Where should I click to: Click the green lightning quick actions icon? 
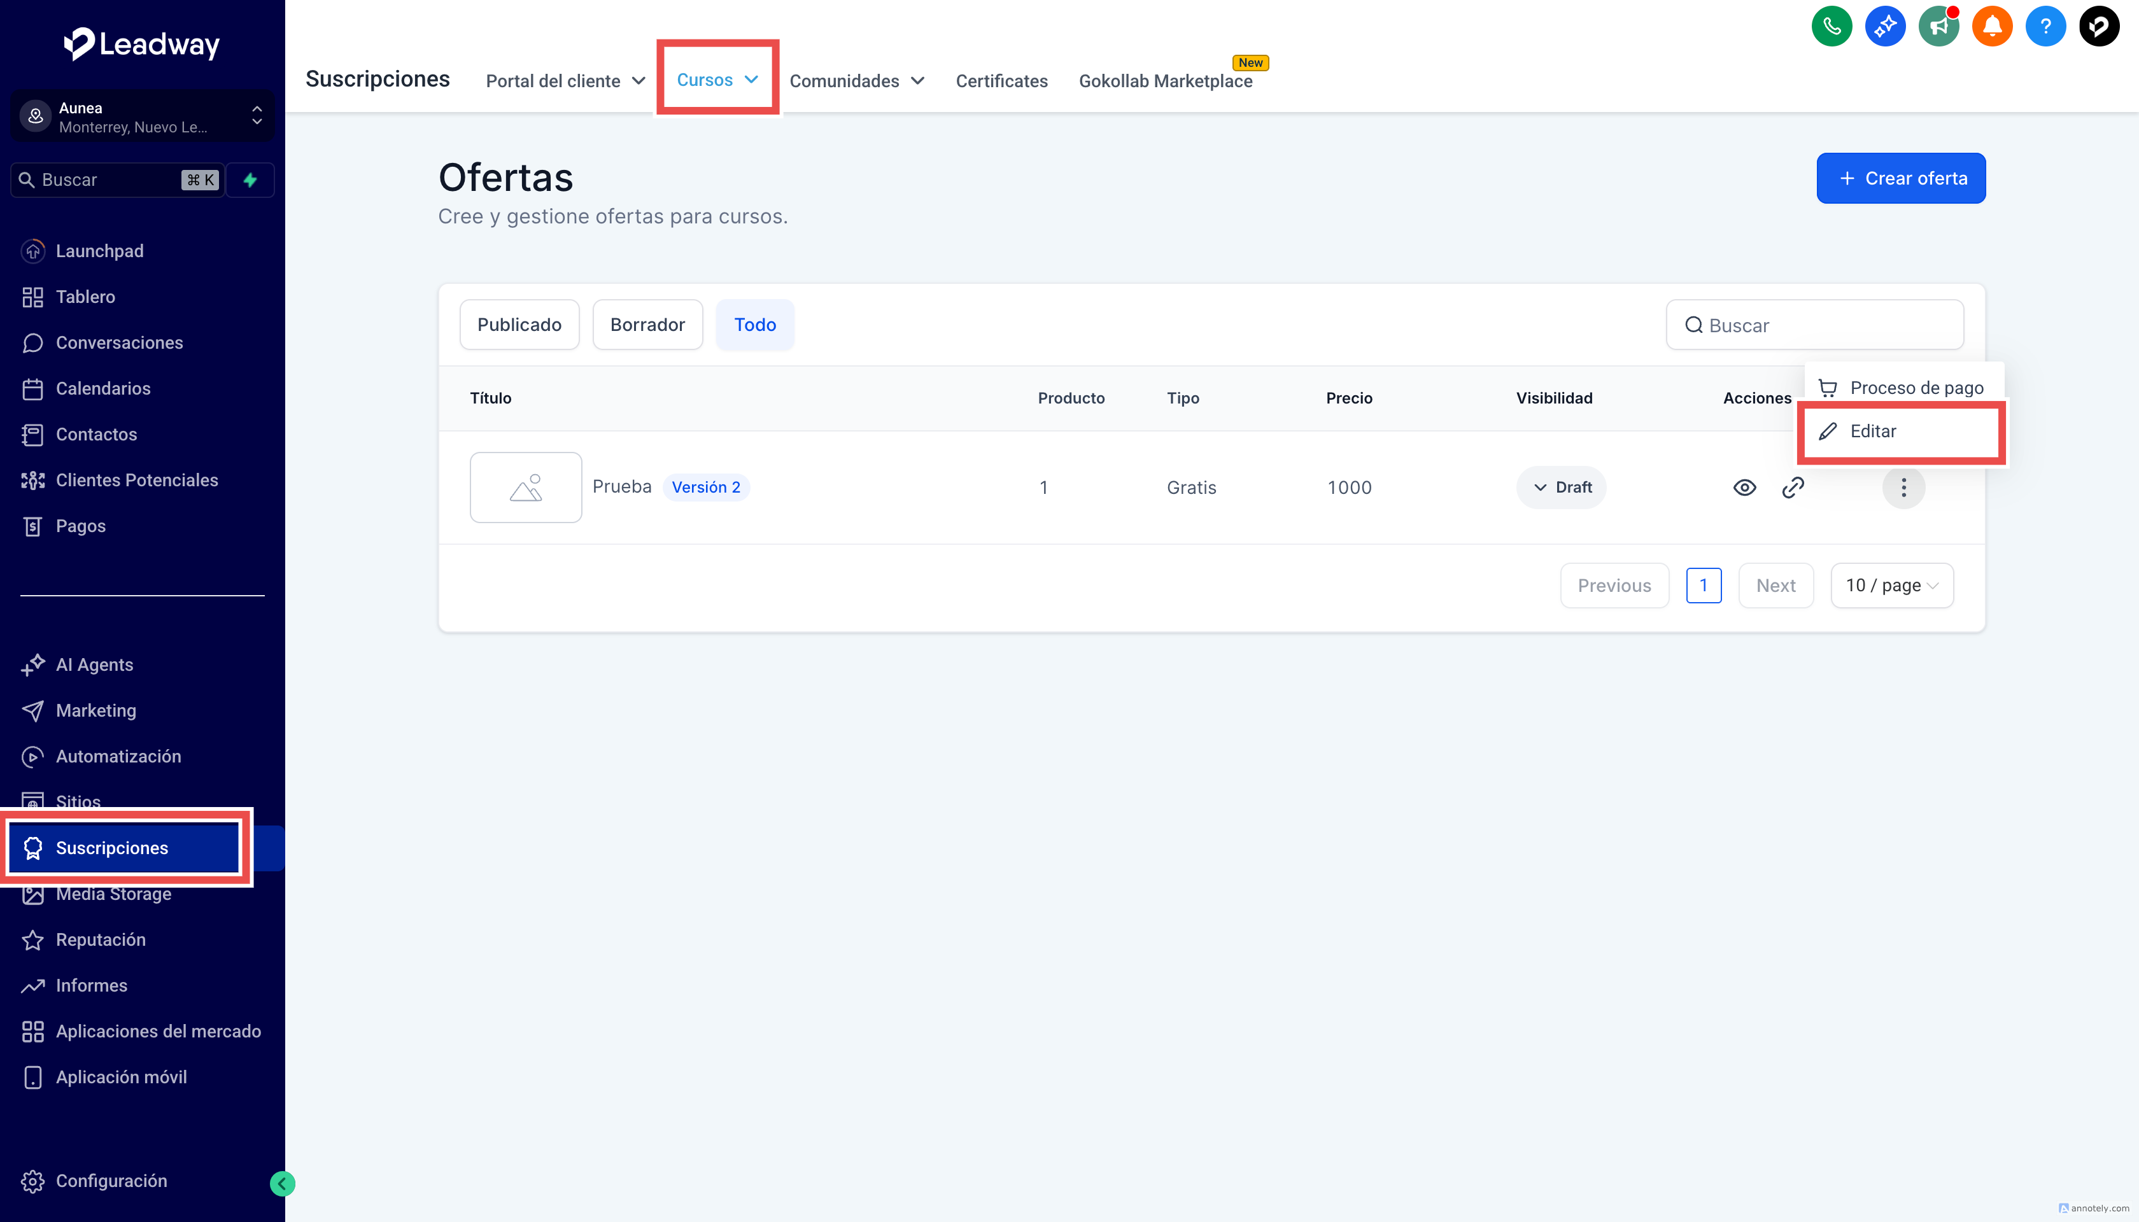pyautogui.click(x=250, y=179)
